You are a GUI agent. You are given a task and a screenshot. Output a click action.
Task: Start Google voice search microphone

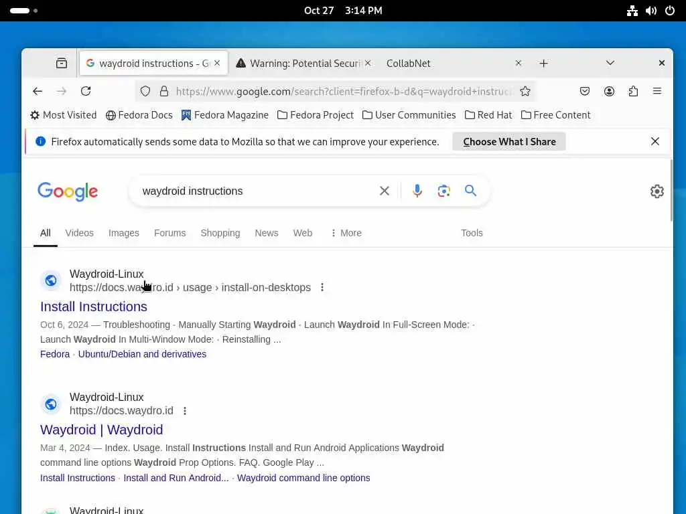[x=417, y=191]
